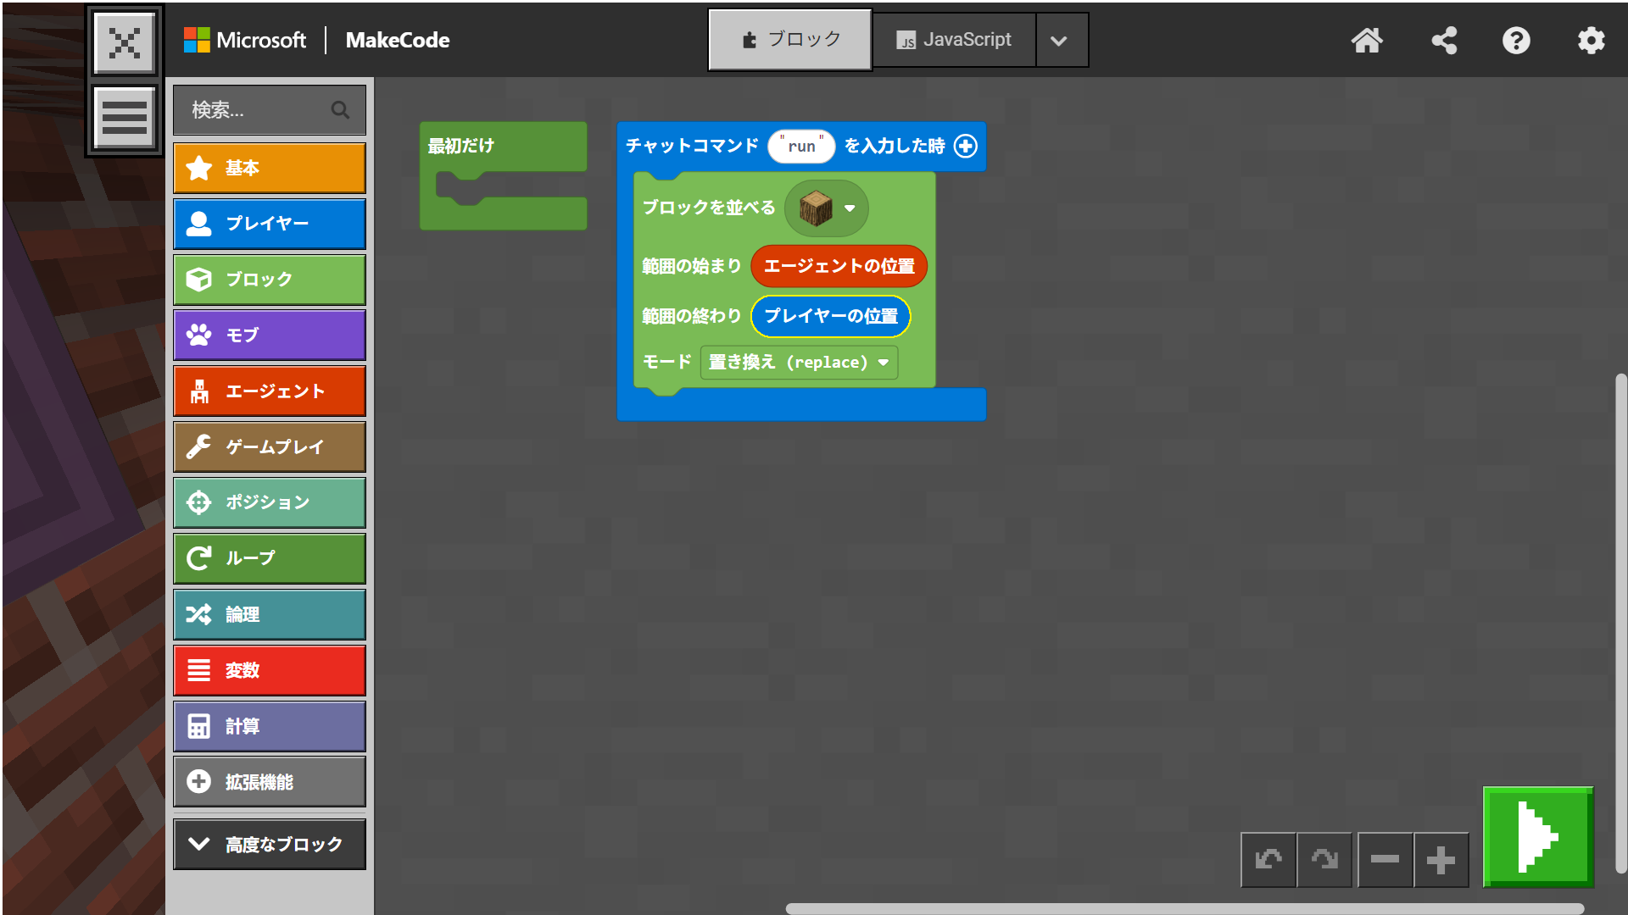Open the ループ category
Image resolution: width=1628 pixels, height=915 pixels.
pos(270,558)
